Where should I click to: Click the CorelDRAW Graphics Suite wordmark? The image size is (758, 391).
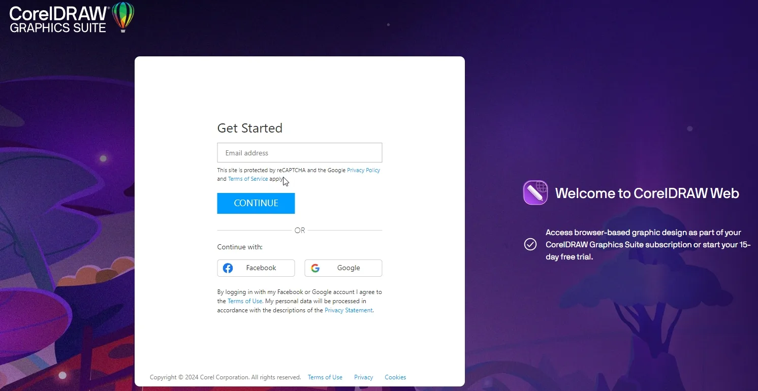click(59, 19)
